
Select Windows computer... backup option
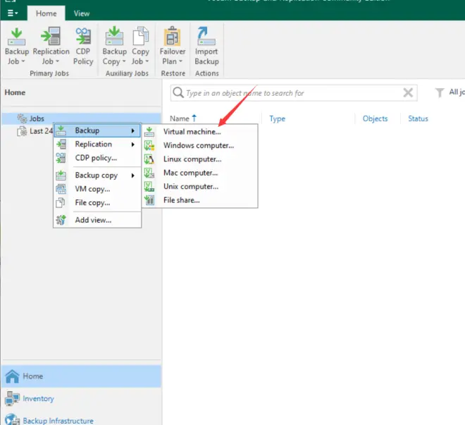pos(200,145)
